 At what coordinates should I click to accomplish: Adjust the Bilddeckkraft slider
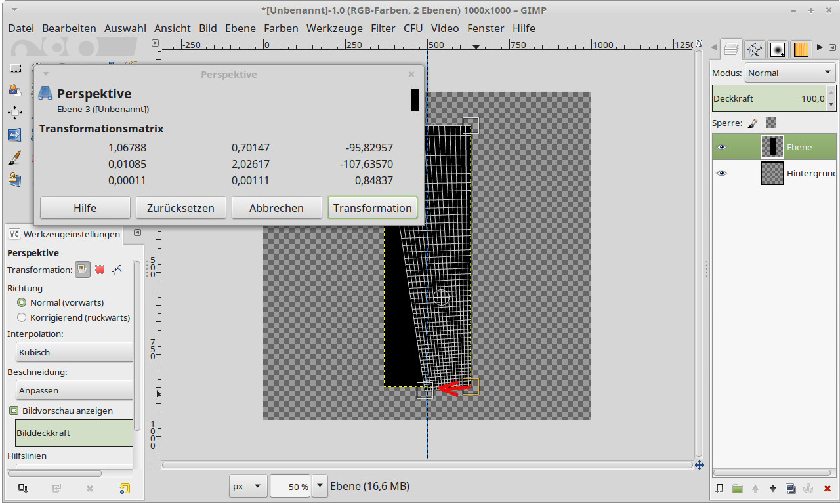click(x=74, y=433)
